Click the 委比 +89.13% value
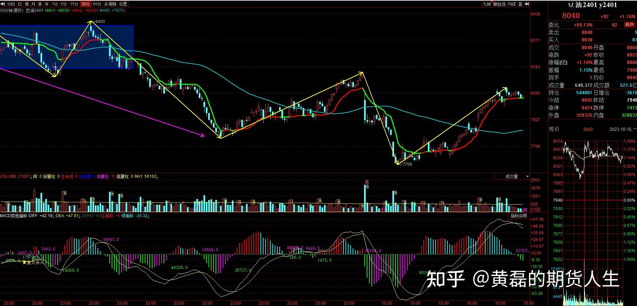The image size is (637, 306). [x=583, y=25]
